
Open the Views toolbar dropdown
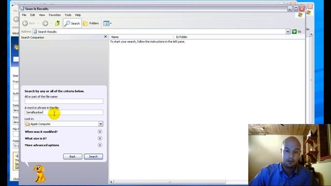pos(107,23)
